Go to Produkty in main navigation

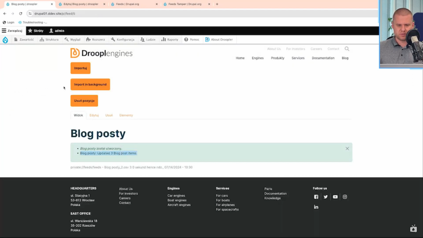click(x=277, y=58)
